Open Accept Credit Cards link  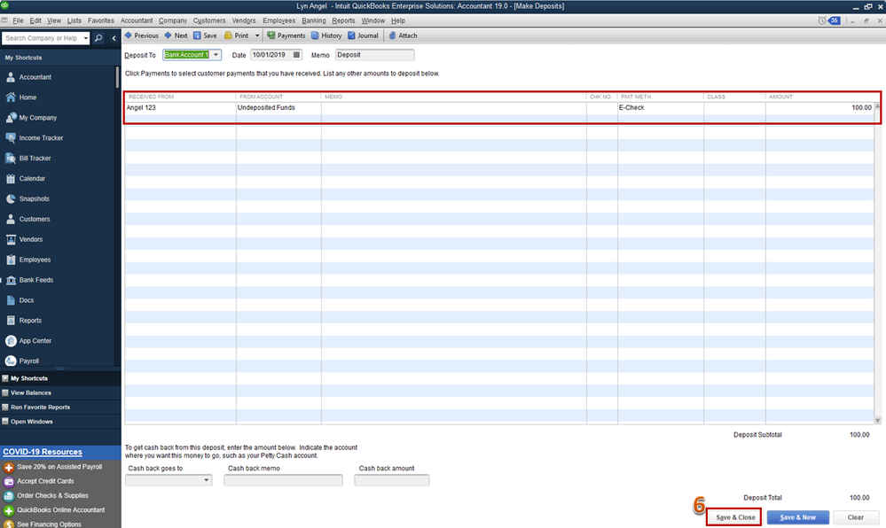point(45,481)
